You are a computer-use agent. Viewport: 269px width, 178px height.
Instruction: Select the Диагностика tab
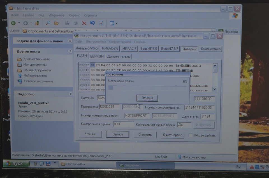[210, 49]
